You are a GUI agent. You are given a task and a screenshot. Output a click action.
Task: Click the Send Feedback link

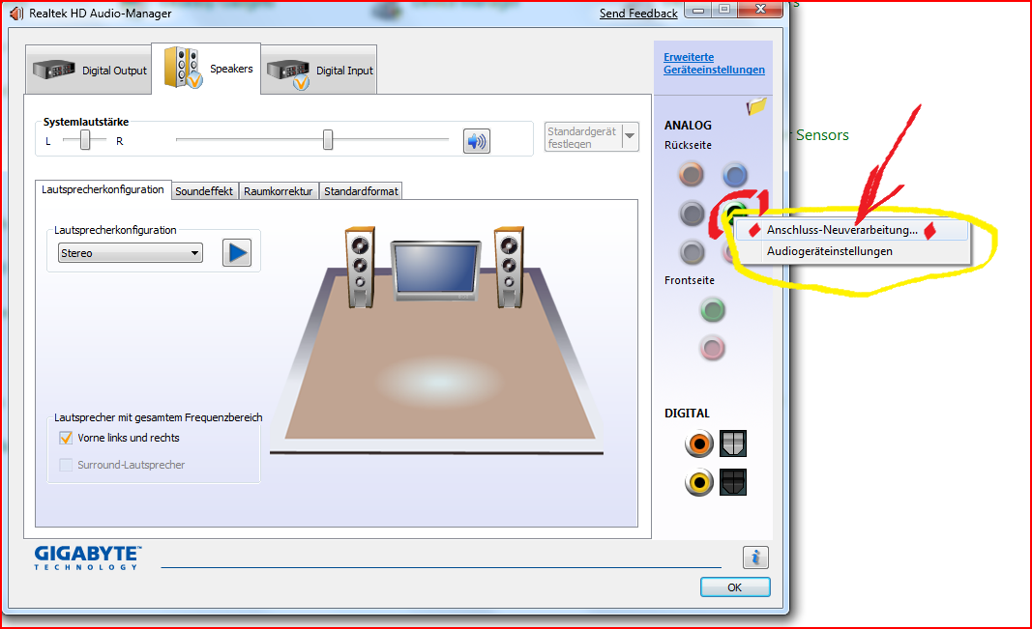638,14
